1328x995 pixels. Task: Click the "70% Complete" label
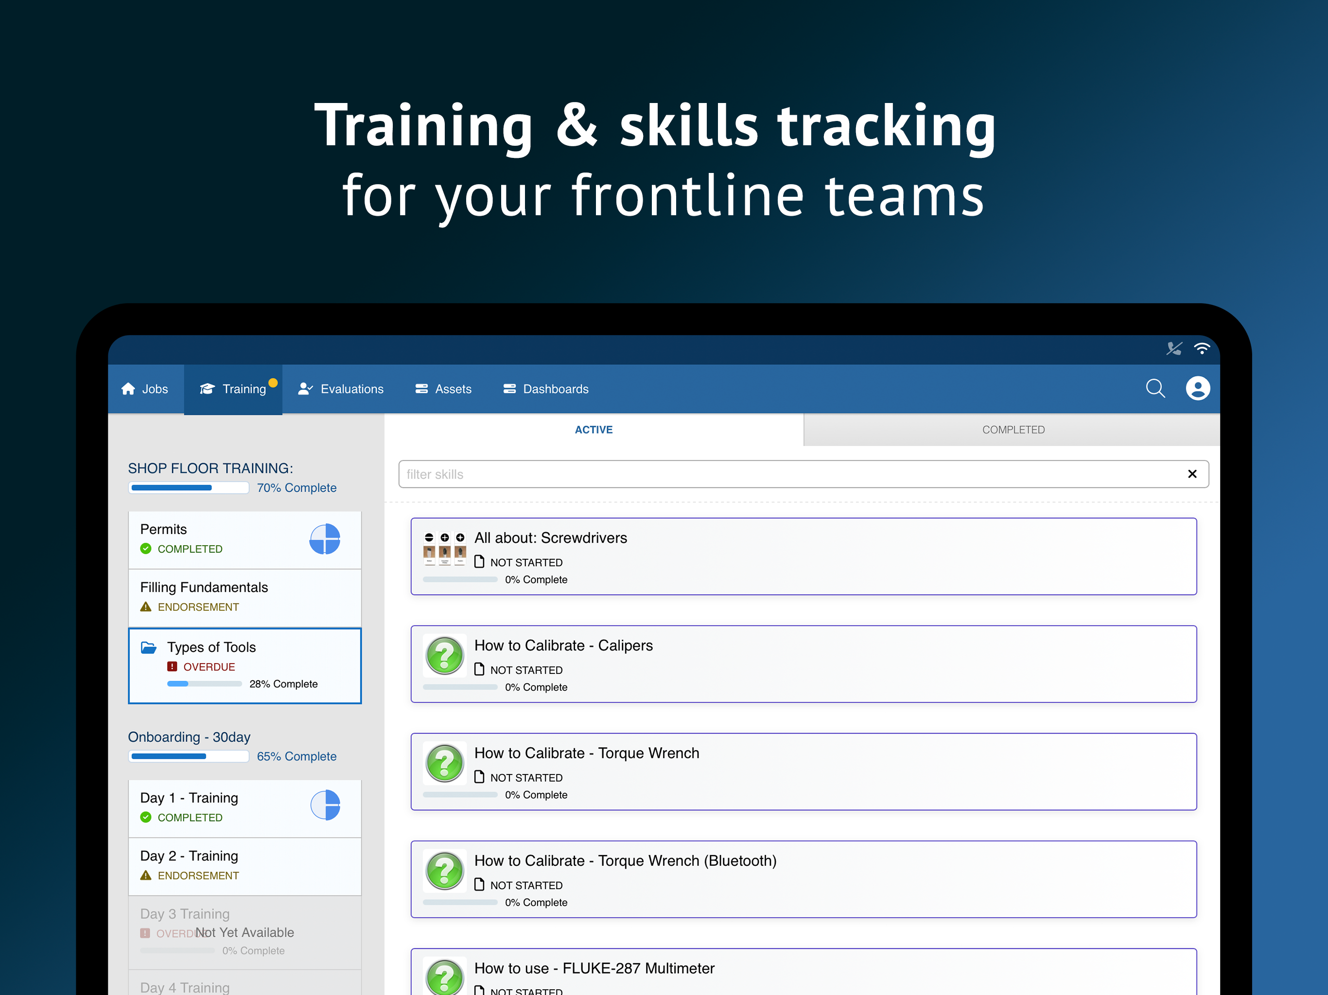click(x=297, y=488)
